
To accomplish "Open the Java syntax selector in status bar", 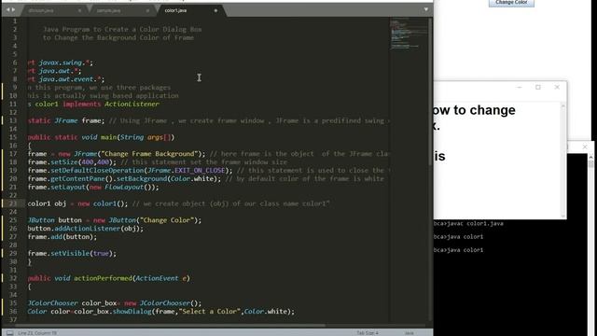I will [409, 333].
